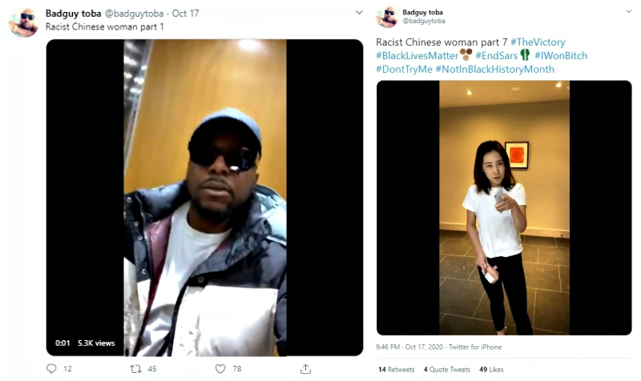Open the #BlackLivesMatter hashtag link
This screenshot has width=641, height=381.
coord(417,55)
